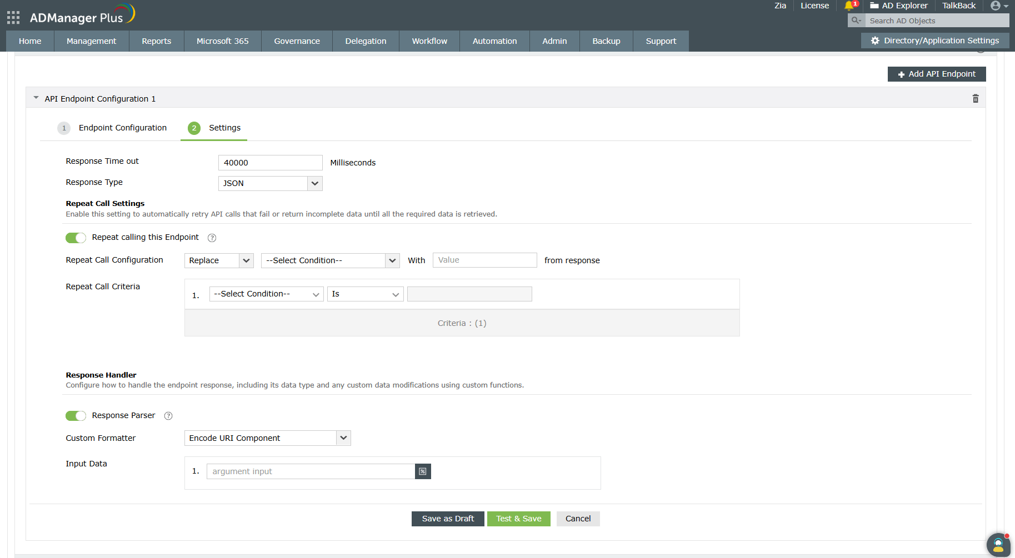The height and width of the screenshot is (558, 1015).
Task: Open the user account icon top right
Action: click(x=996, y=6)
